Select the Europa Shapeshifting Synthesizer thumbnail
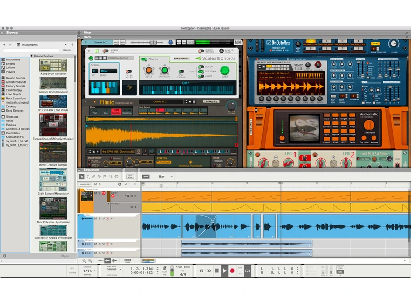Viewport: 411px width, 303px height. click(x=53, y=125)
